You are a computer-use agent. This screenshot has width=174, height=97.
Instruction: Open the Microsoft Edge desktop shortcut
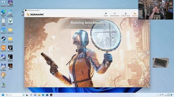click(x=3, y=13)
